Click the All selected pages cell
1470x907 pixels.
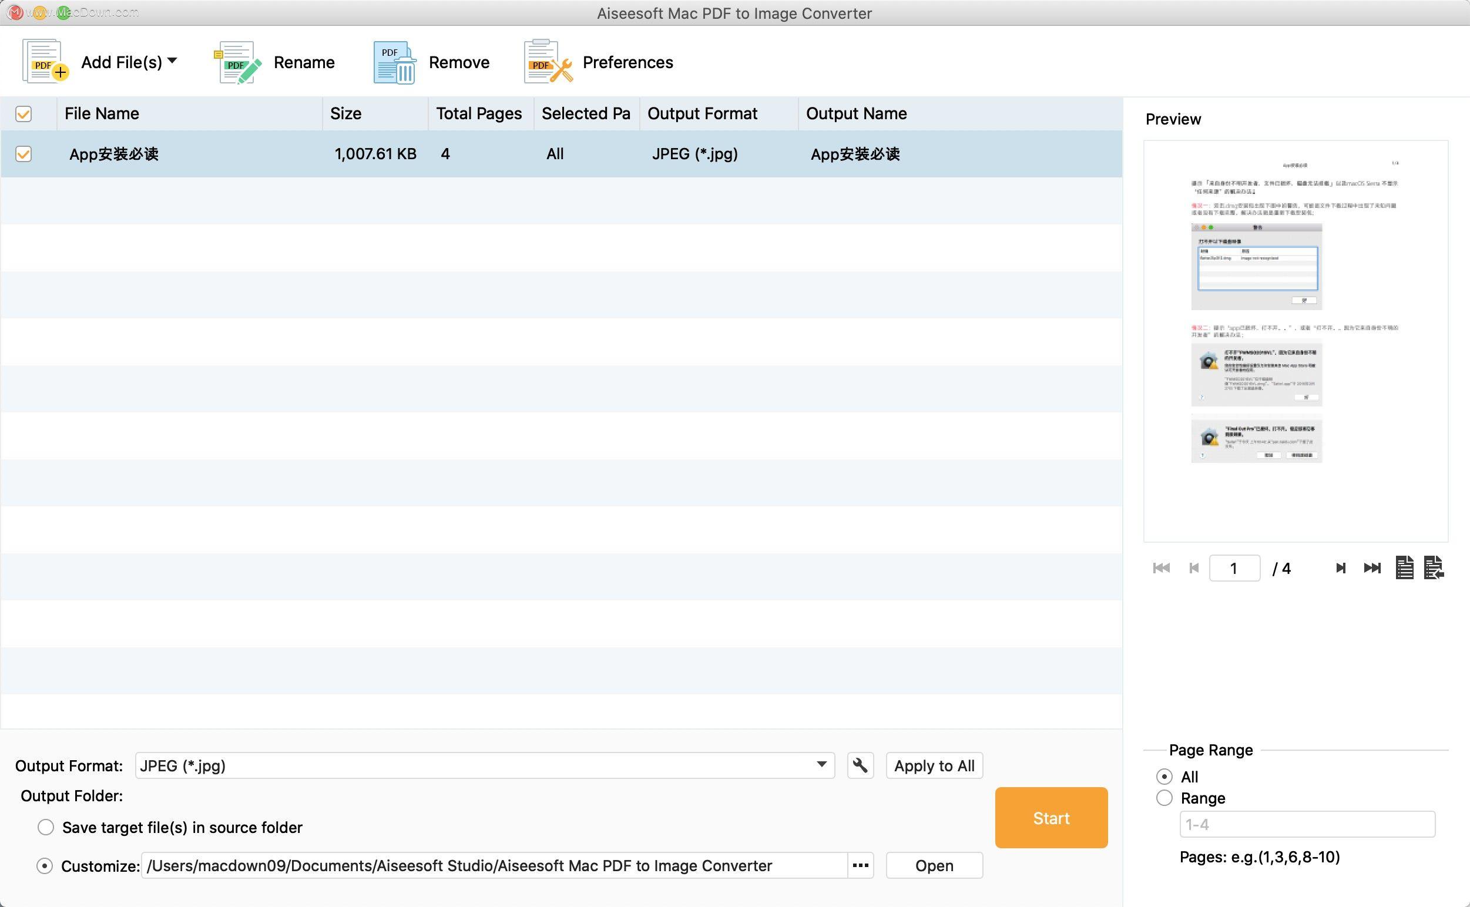point(555,154)
